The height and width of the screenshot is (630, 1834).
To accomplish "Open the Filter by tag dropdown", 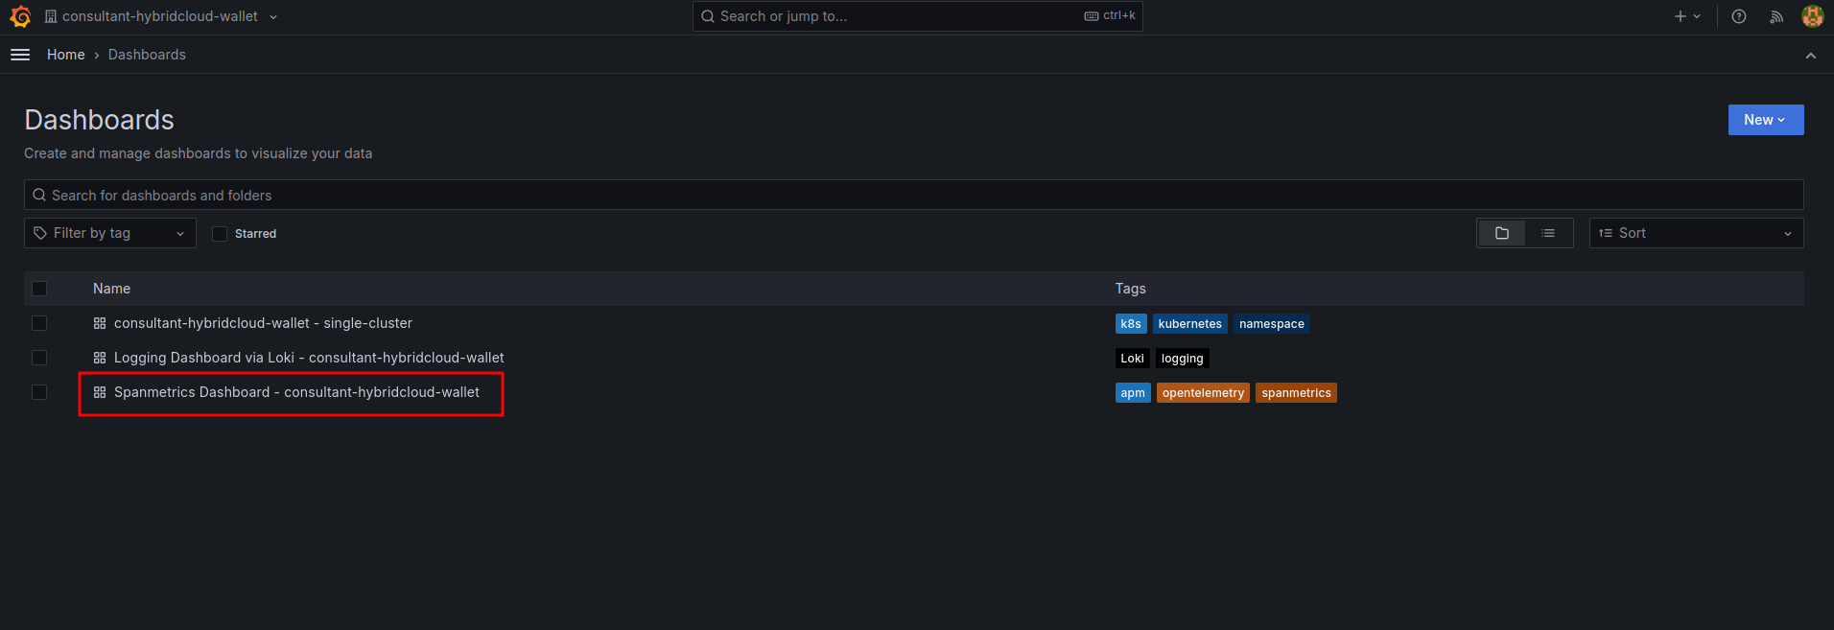I will point(110,233).
